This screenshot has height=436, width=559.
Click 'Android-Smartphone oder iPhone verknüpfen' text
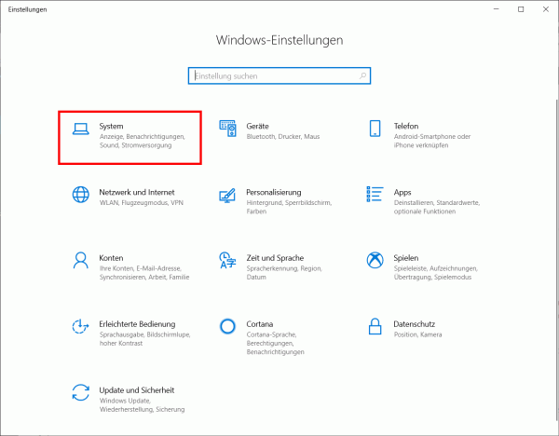pyautogui.click(x=432, y=141)
